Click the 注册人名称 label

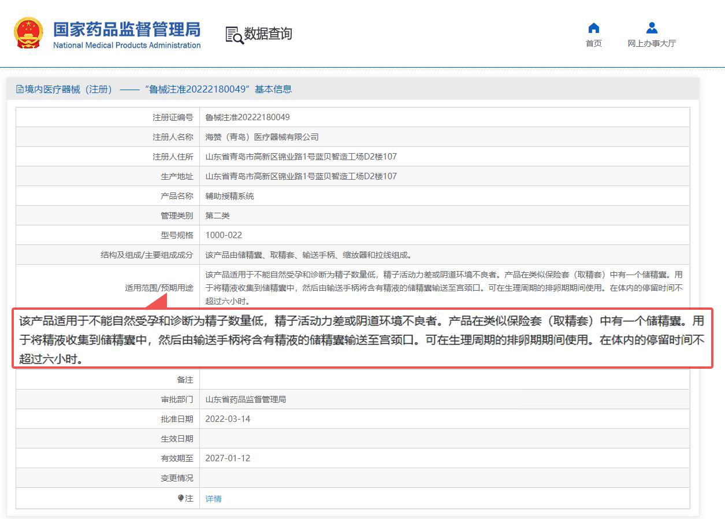click(x=173, y=137)
